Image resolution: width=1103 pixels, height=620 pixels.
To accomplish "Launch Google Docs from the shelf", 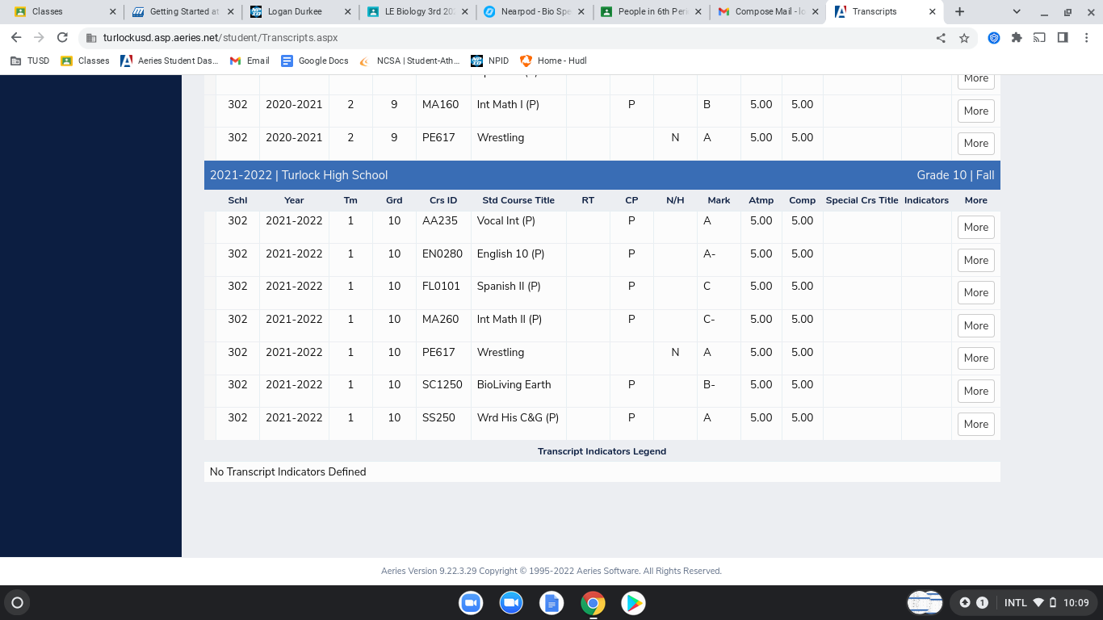I will 551,603.
